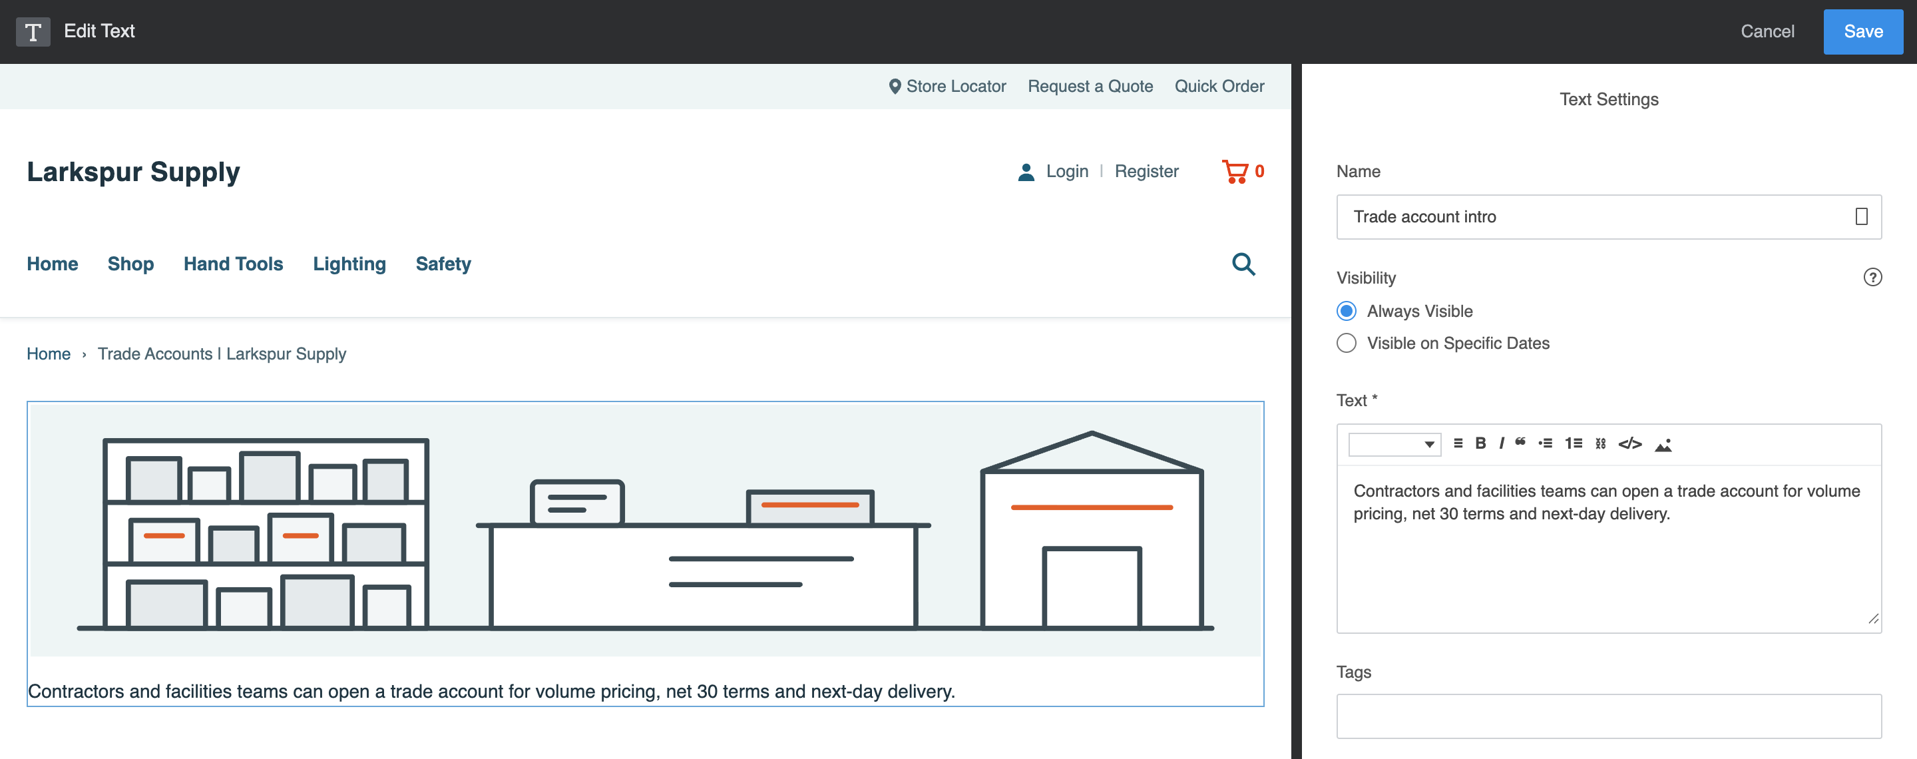Image resolution: width=1917 pixels, height=759 pixels.
Task: Click the shopping cart icon
Action: point(1235,172)
